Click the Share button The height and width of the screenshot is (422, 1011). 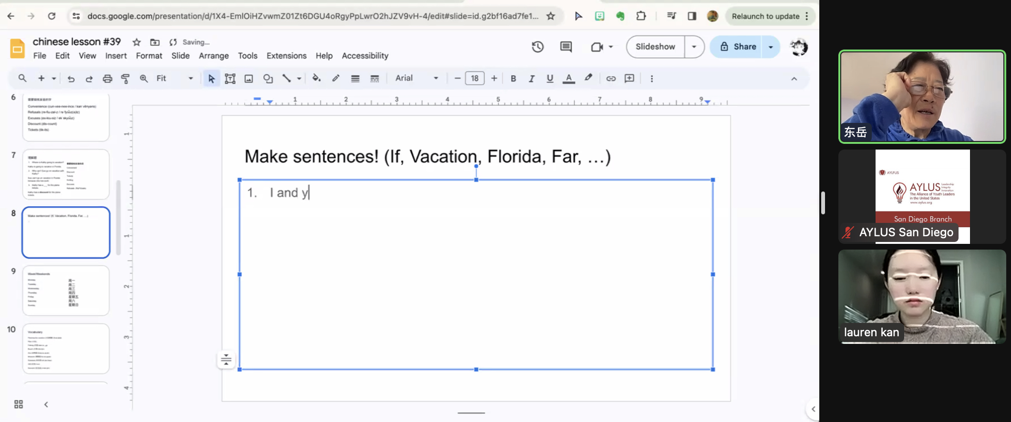click(x=737, y=47)
